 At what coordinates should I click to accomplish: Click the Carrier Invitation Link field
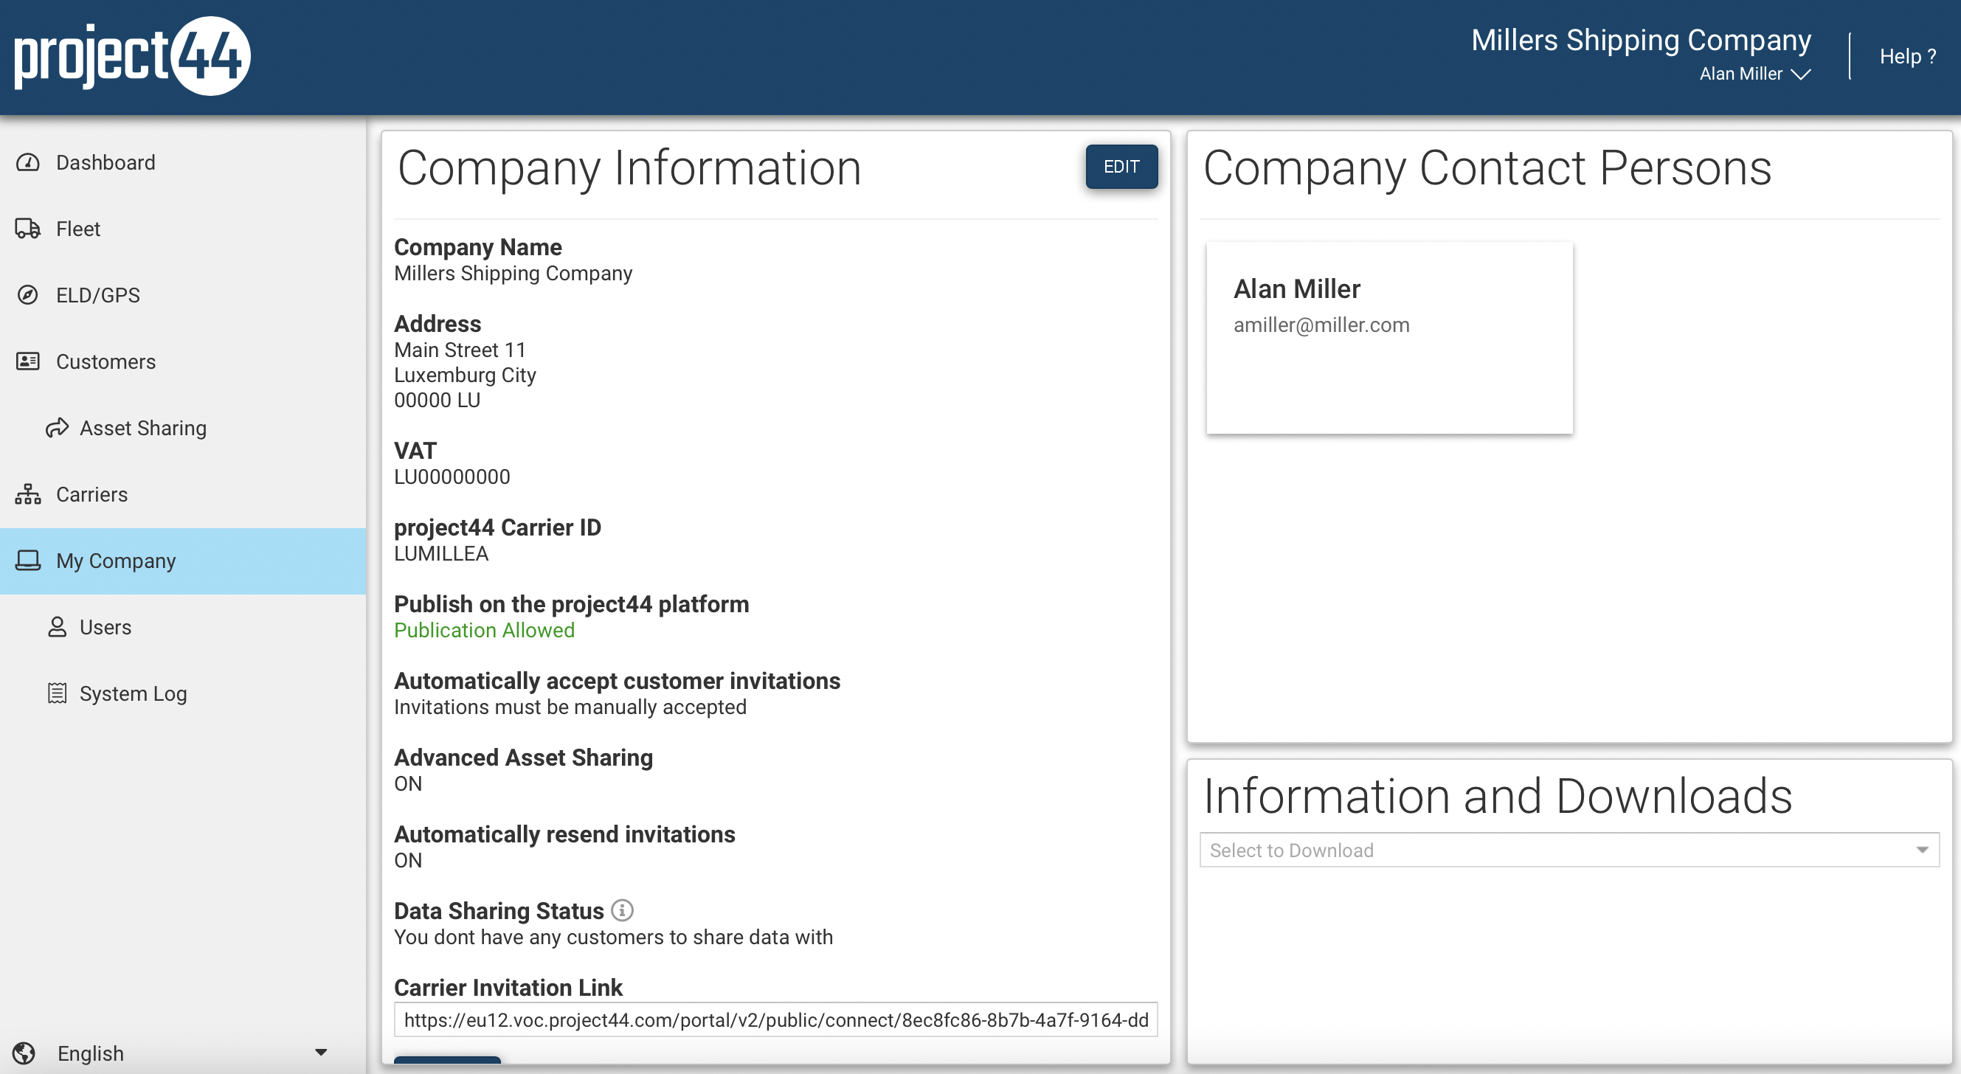tap(775, 1019)
